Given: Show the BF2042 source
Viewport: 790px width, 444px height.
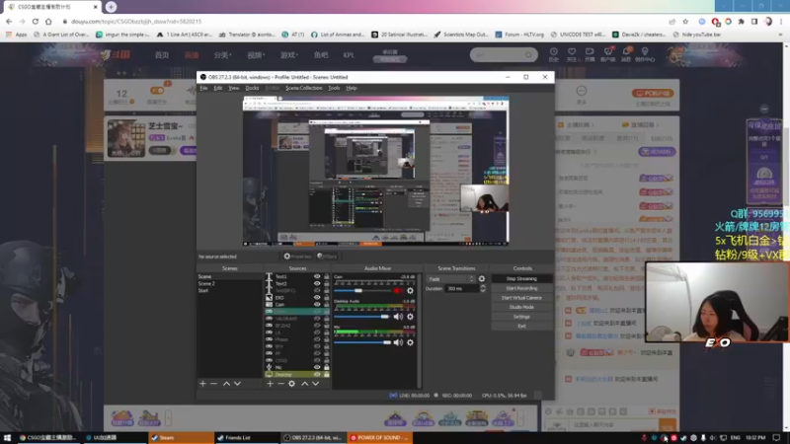Looking at the screenshot, I should click(317, 326).
